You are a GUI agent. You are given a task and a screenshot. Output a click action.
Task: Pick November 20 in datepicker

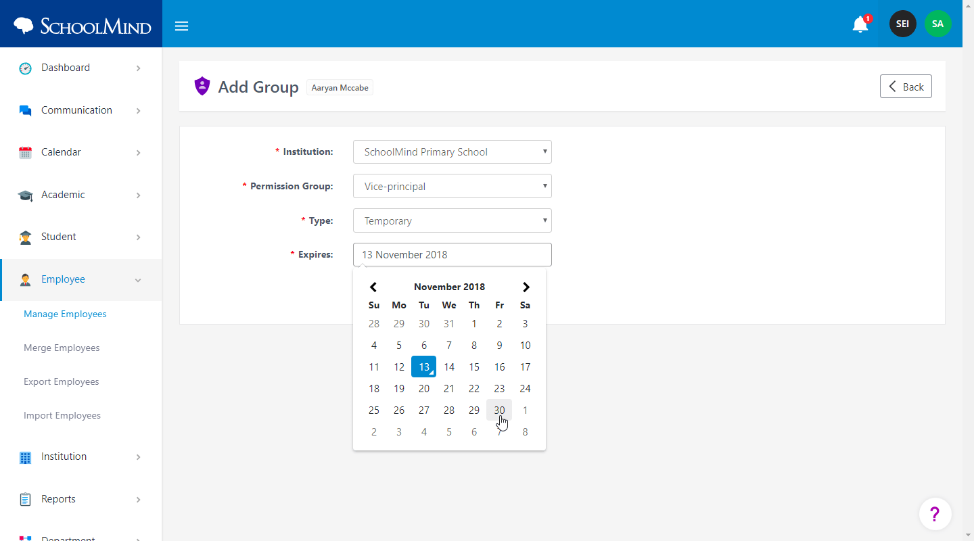[x=424, y=388]
